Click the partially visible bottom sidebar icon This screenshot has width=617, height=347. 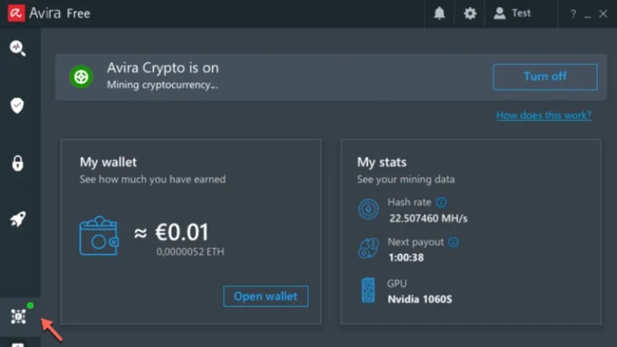point(18,344)
